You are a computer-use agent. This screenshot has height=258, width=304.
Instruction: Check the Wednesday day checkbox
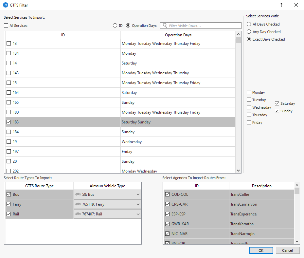point(249,107)
